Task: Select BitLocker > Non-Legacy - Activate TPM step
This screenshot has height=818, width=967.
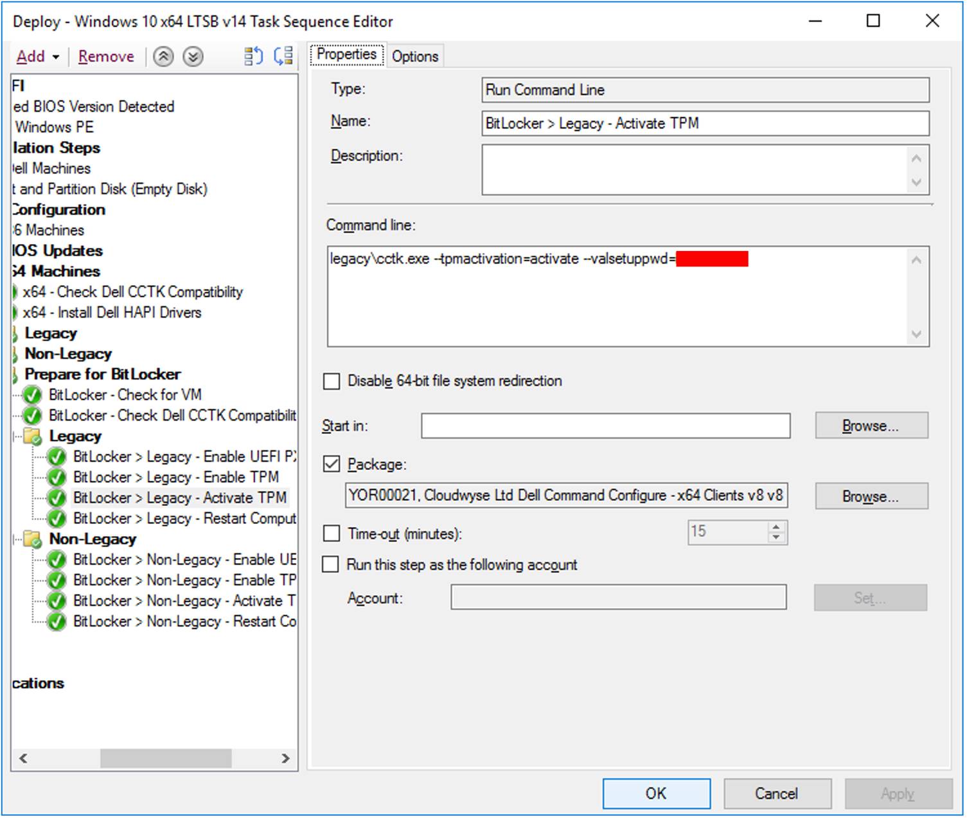Action: click(184, 601)
